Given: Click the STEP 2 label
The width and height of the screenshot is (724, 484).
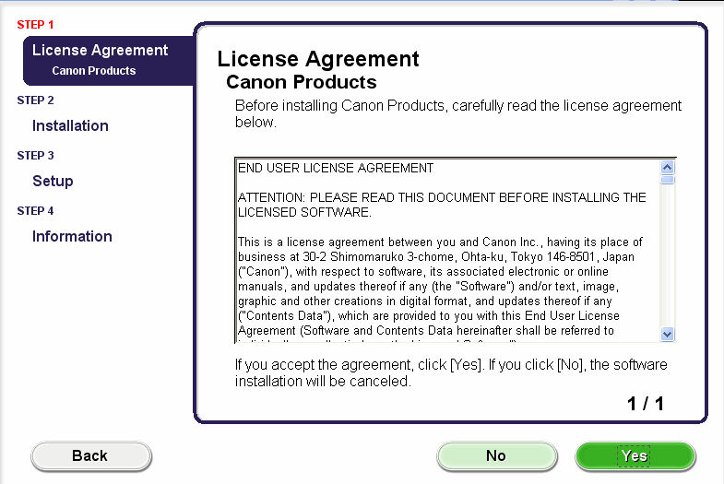Looking at the screenshot, I should coord(35,100).
